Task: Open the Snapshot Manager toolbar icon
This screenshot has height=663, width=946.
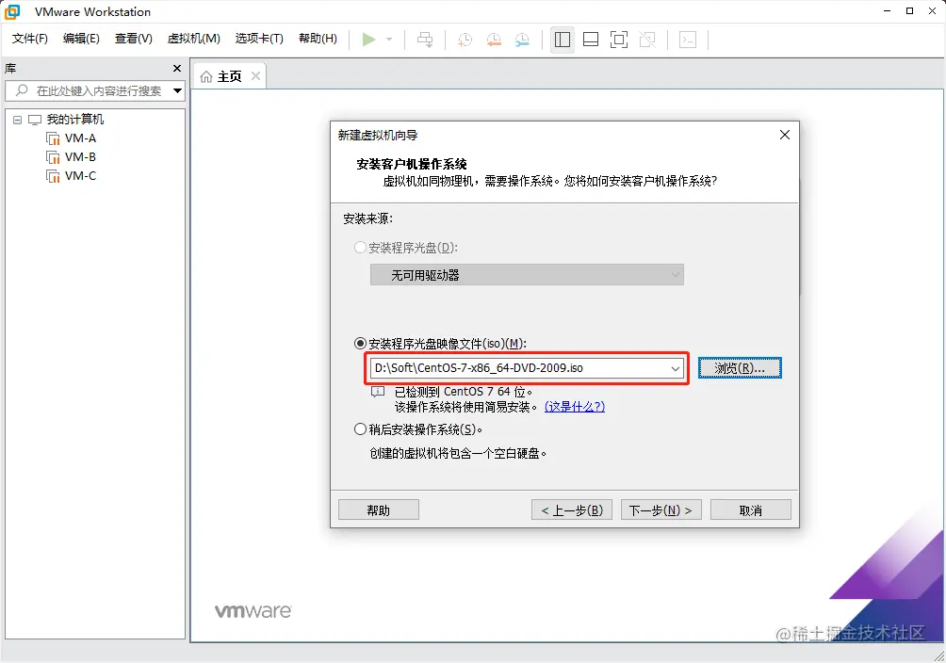Action: tap(522, 40)
